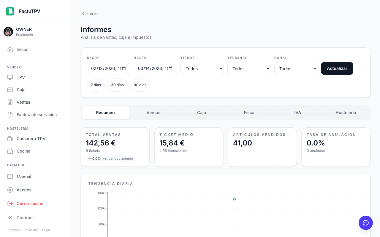Viewport: 380px width, 237px height.
Task: Click the Factura de servicios document icon
Action: (x=10, y=115)
